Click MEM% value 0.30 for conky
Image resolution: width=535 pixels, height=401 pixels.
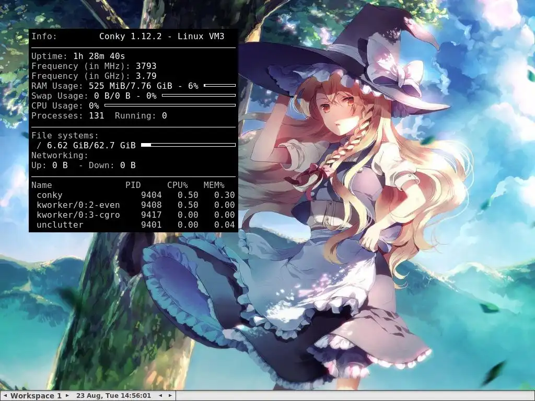225,195
